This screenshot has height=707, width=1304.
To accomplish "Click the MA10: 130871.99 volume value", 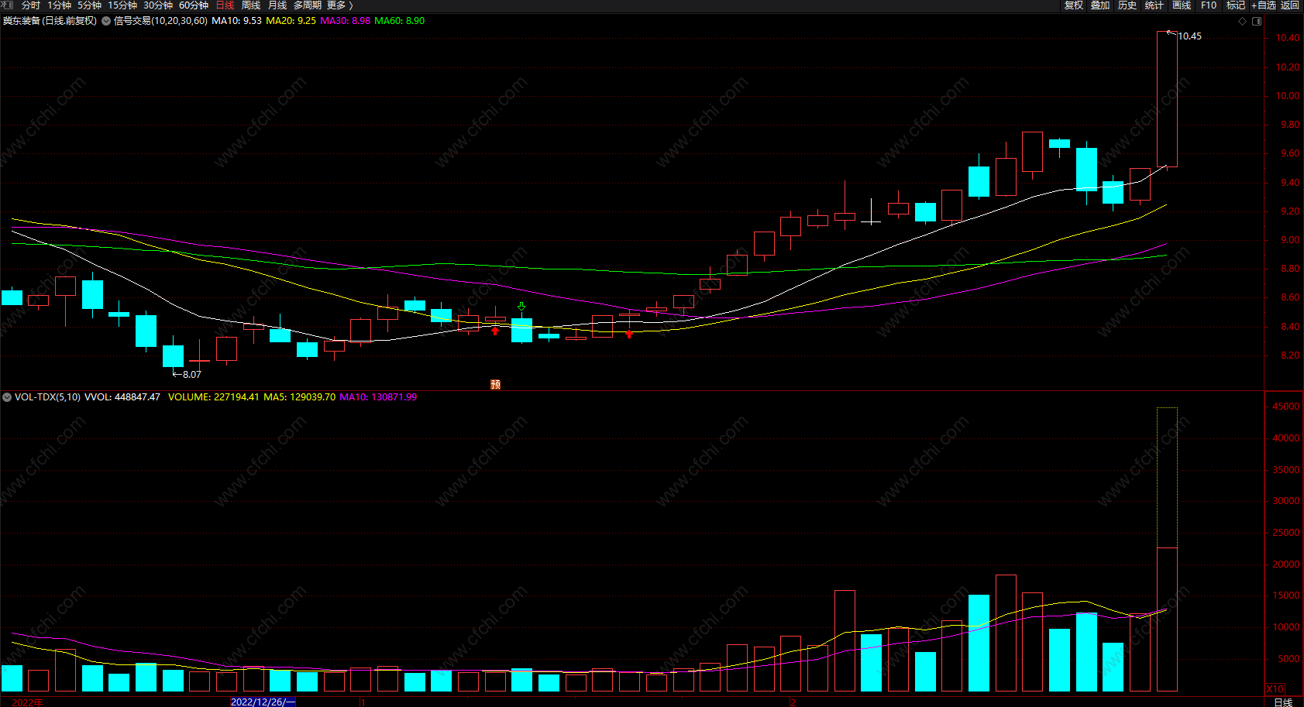I will pyautogui.click(x=378, y=397).
